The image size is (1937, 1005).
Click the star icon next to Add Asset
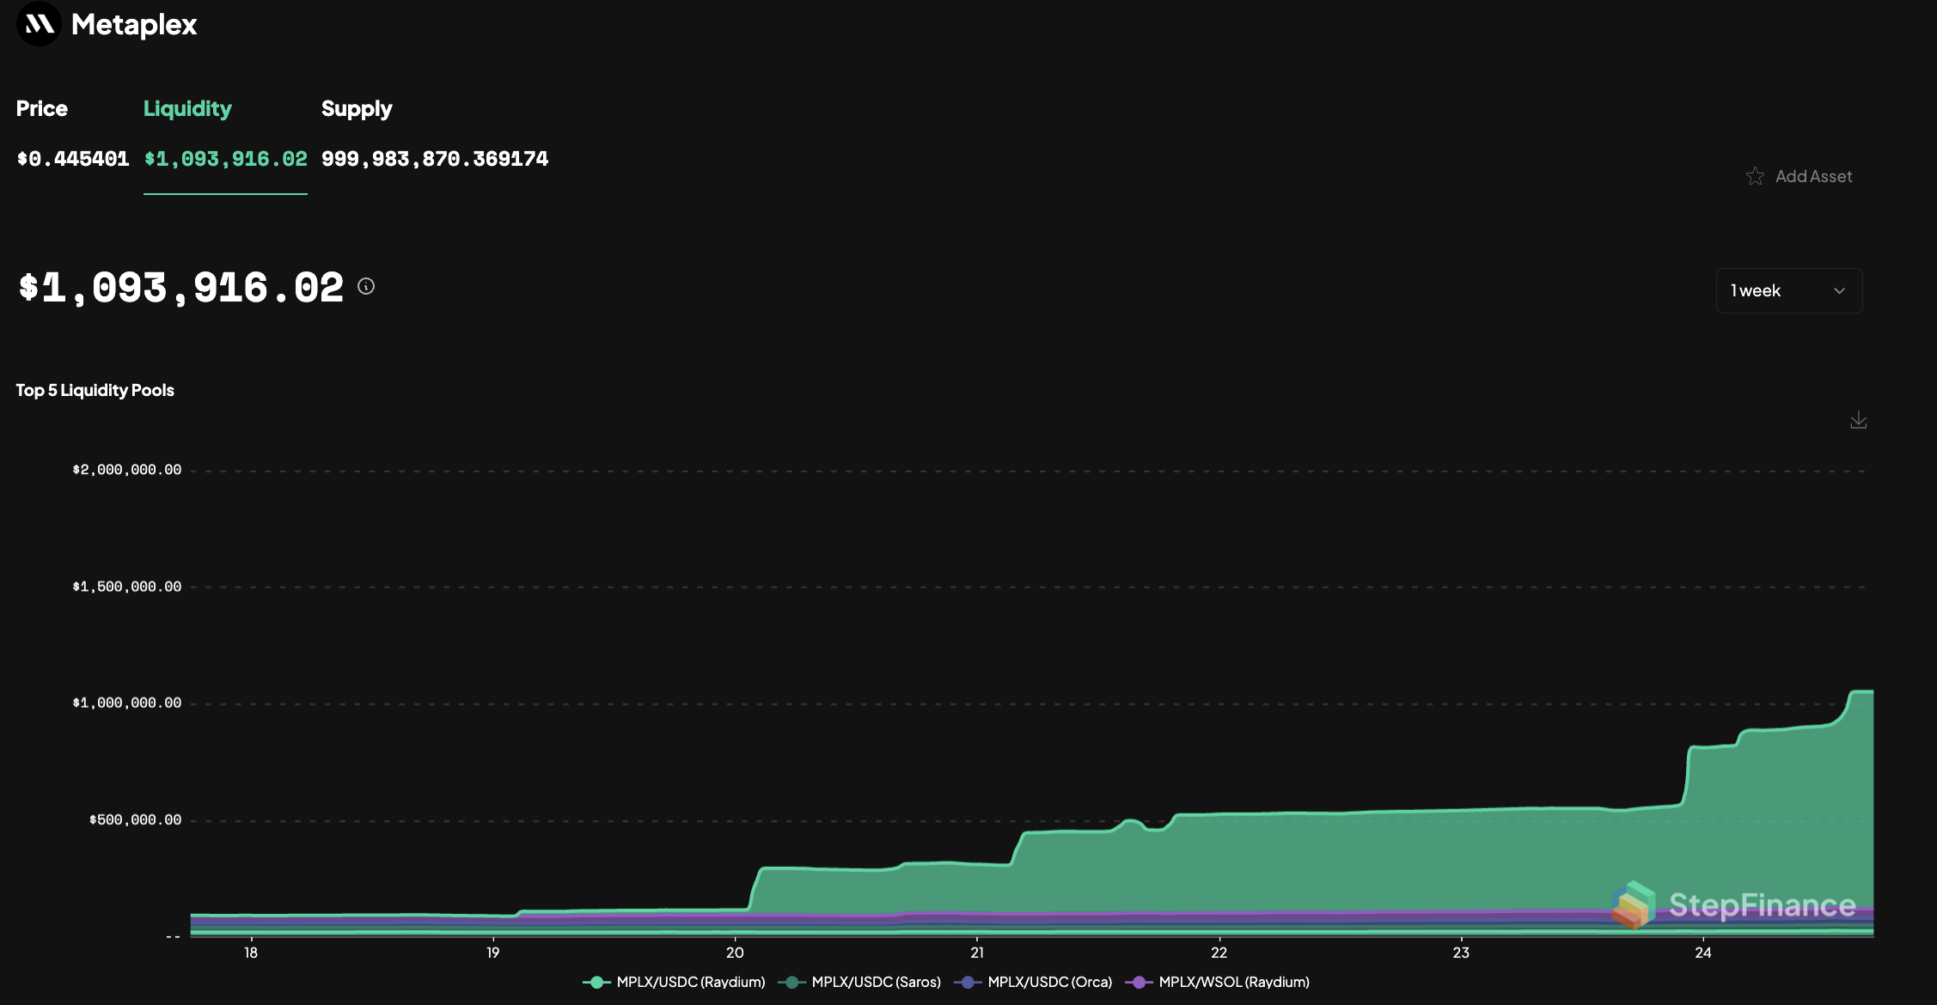[x=1756, y=176]
